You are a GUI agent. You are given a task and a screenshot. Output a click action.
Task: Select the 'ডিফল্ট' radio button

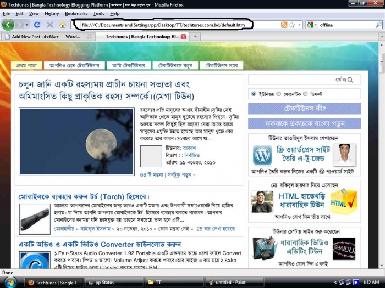[x=305, y=94]
